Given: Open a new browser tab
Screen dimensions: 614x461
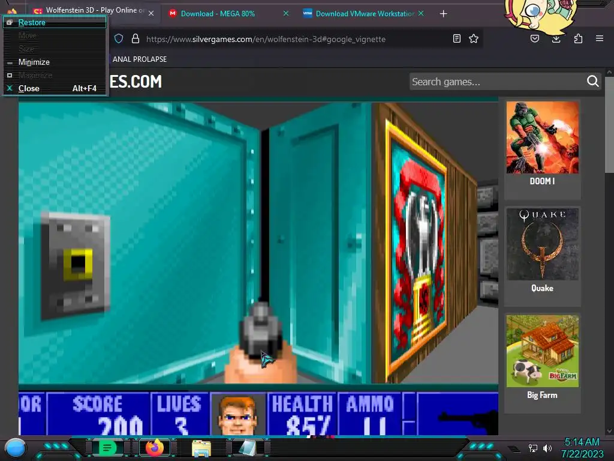Looking at the screenshot, I should (x=443, y=14).
